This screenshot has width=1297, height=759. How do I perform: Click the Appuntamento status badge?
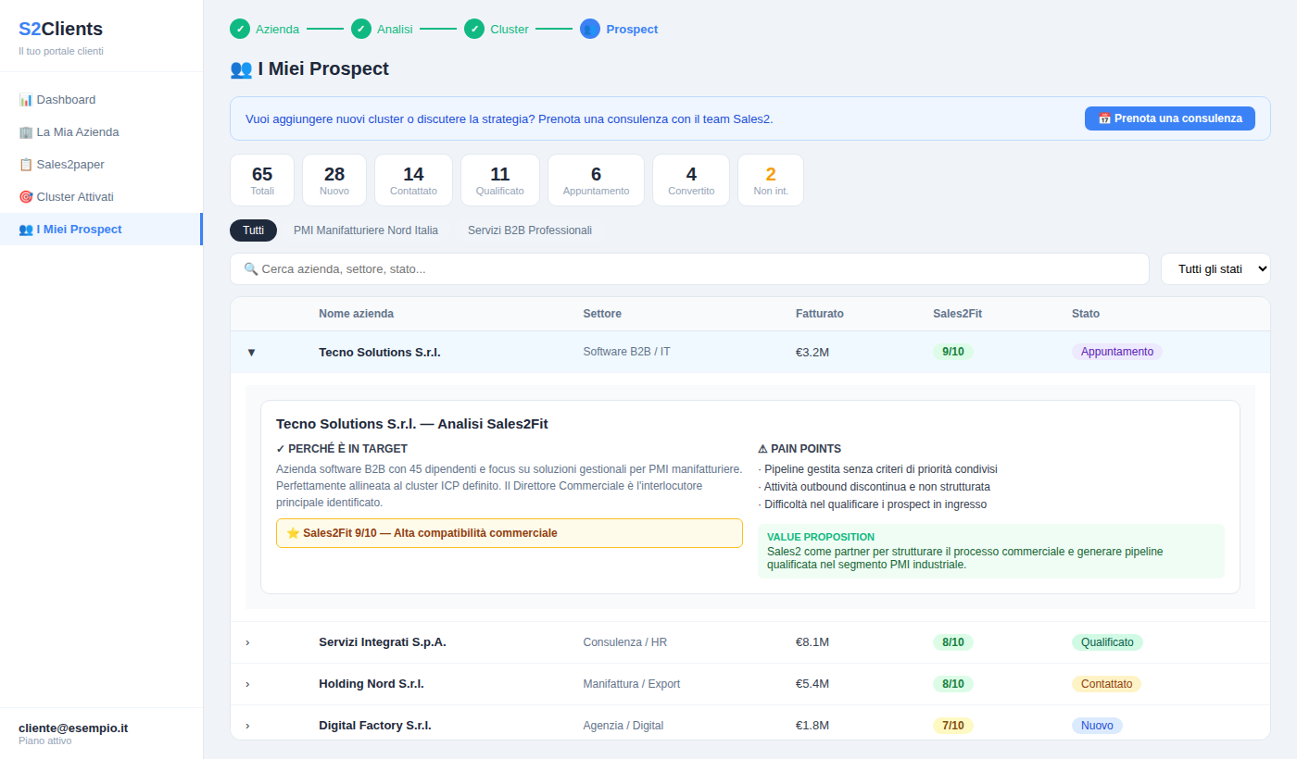1117,352
